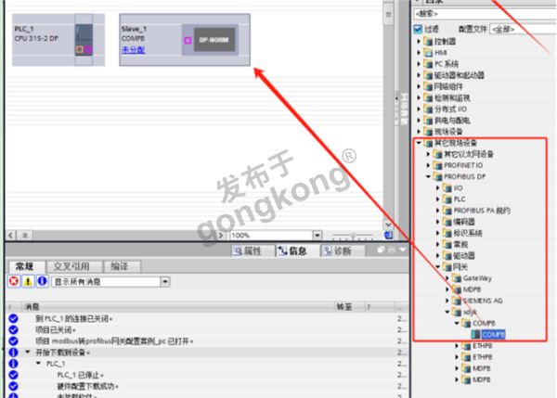The width and height of the screenshot is (557, 398).
Task: Expand the 驱动器和起动器 folder
Action: [x=419, y=75]
